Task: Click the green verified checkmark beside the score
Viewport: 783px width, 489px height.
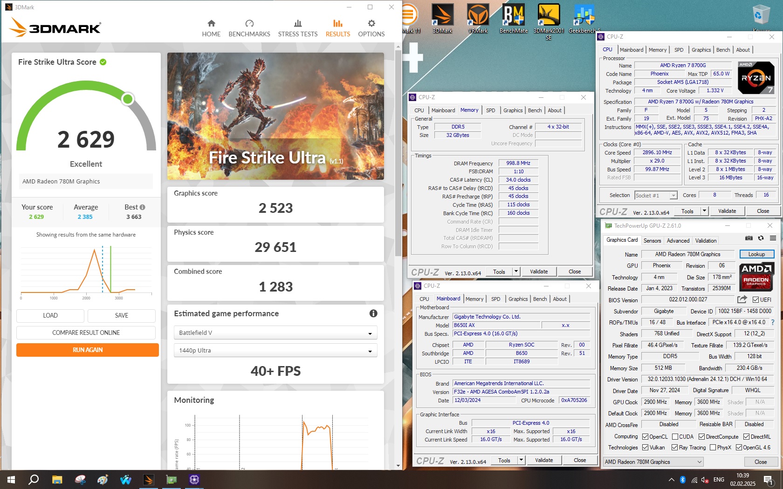Action: pos(103,62)
